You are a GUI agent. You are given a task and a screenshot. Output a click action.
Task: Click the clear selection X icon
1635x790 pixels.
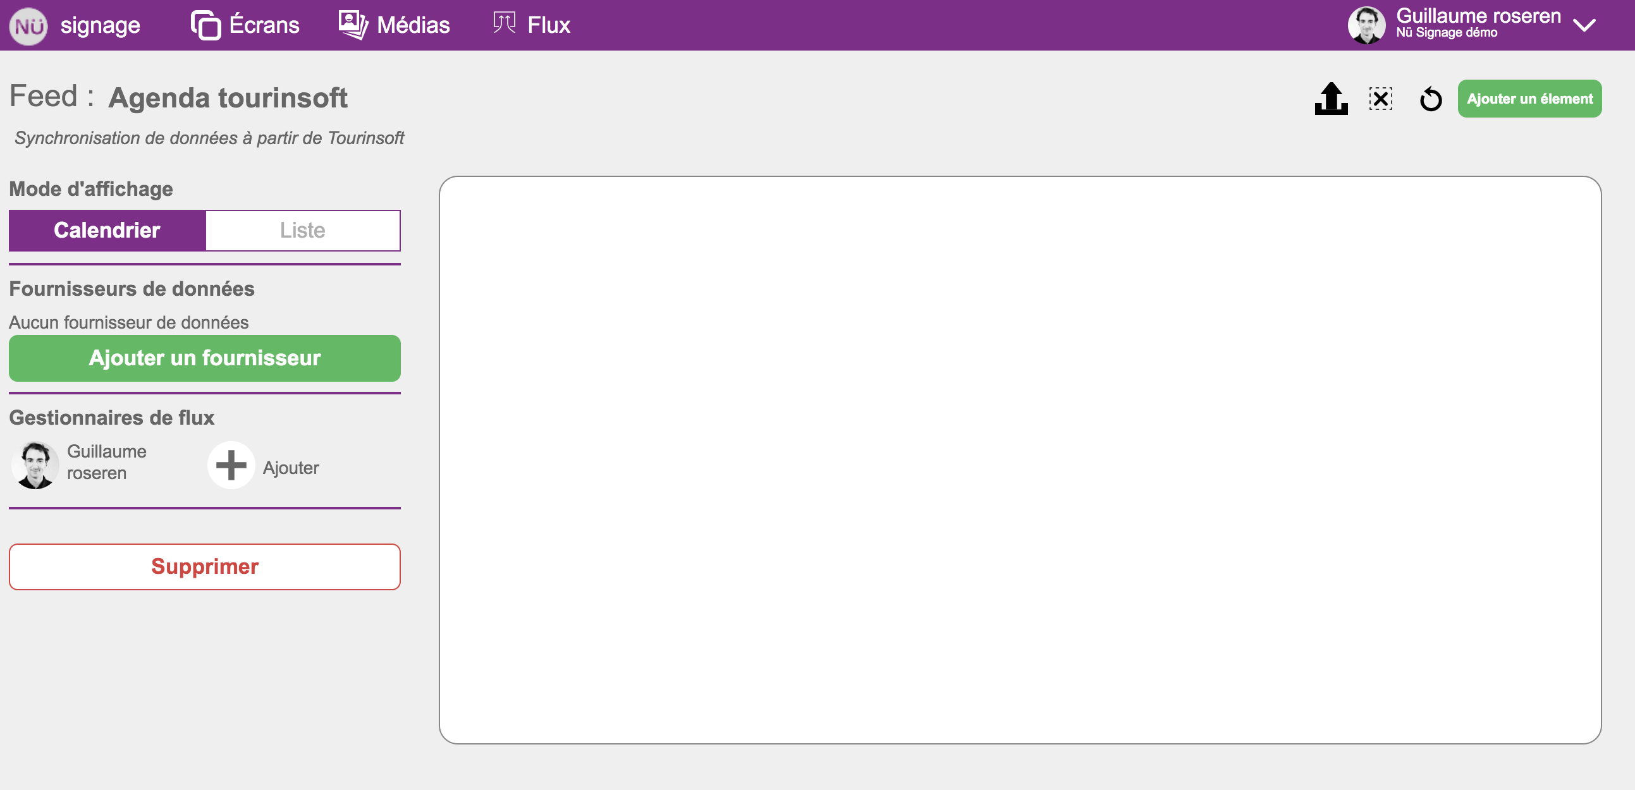tap(1380, 99)
